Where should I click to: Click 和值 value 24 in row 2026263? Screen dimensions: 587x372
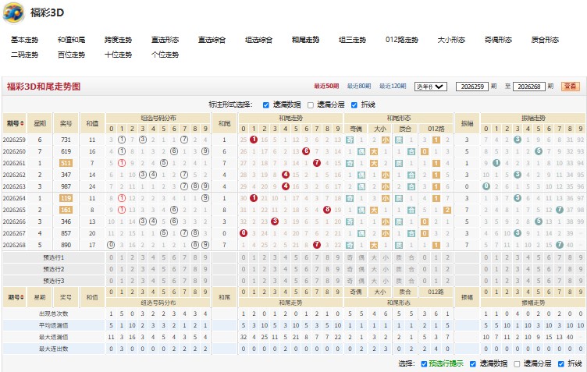[x=92, y=186]
